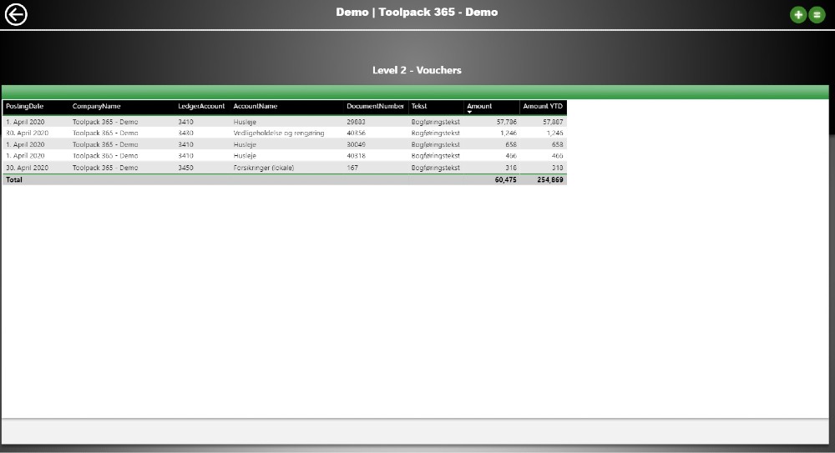Click the Total row label

[15, 179]
